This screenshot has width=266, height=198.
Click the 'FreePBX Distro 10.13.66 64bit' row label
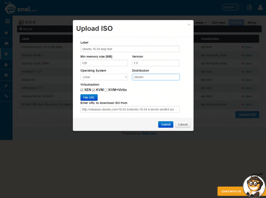(x=42, y=47)
